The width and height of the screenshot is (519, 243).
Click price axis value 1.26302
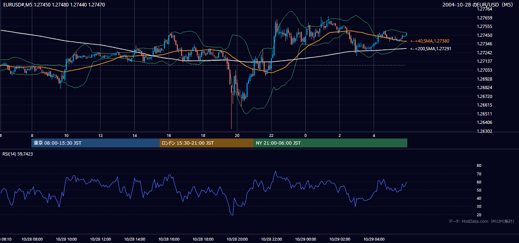point(484,132)
